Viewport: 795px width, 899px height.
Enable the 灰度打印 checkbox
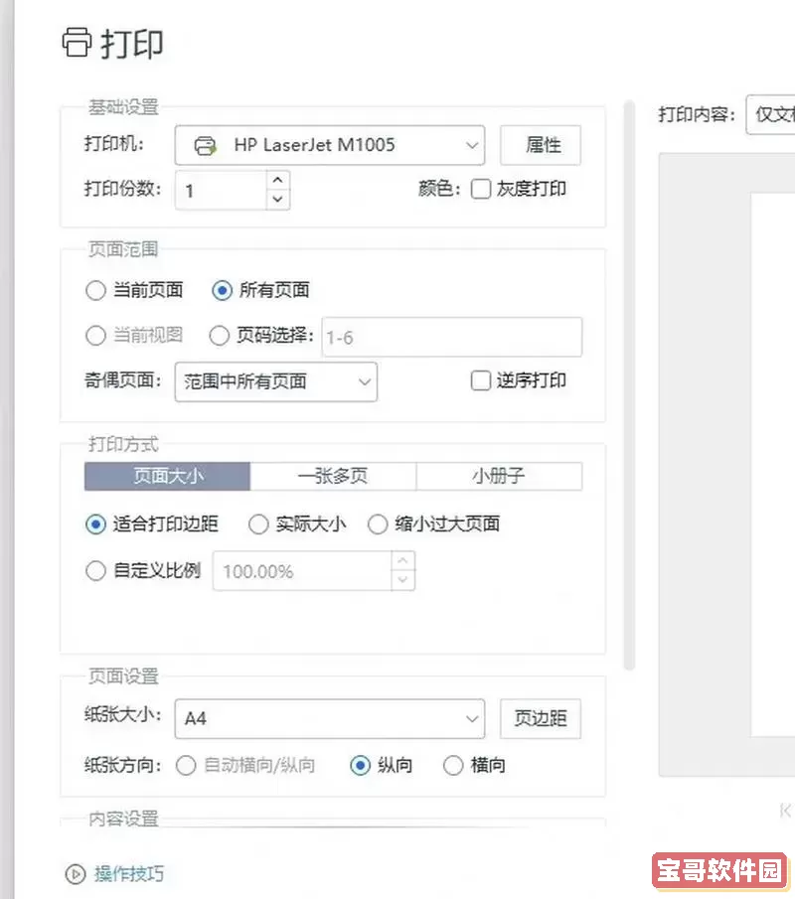pos(481,189)
